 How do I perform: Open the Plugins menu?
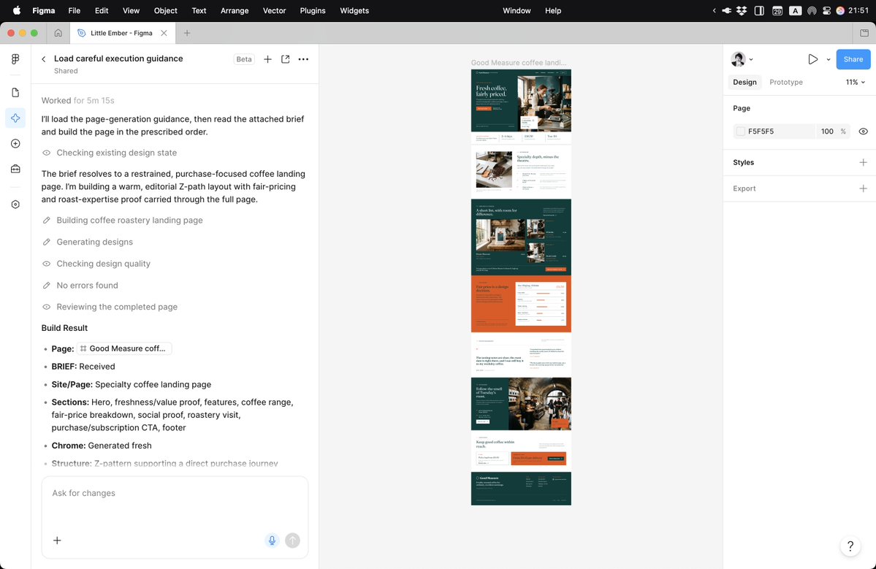click(x=312, y=11)
